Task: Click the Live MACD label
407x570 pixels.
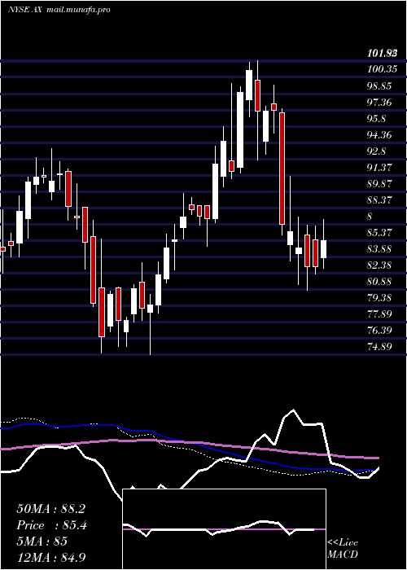Action: point(343,549)
